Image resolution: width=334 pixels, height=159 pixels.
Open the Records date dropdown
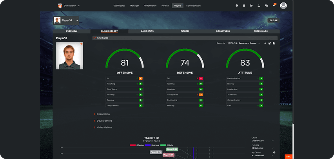(243, 43)
